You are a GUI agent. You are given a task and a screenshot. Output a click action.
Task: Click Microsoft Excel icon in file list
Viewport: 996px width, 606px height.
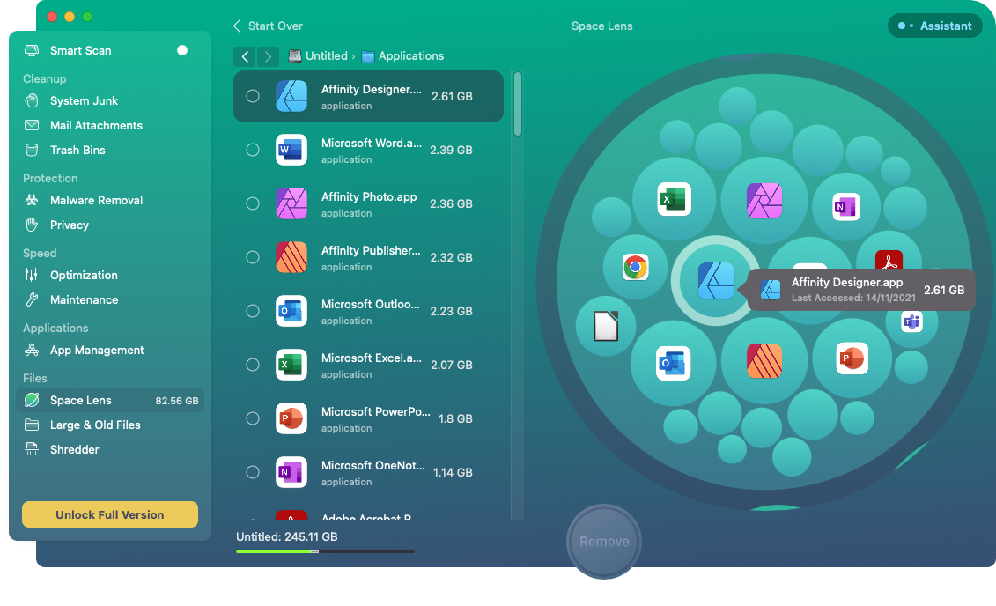coord(291,365)
